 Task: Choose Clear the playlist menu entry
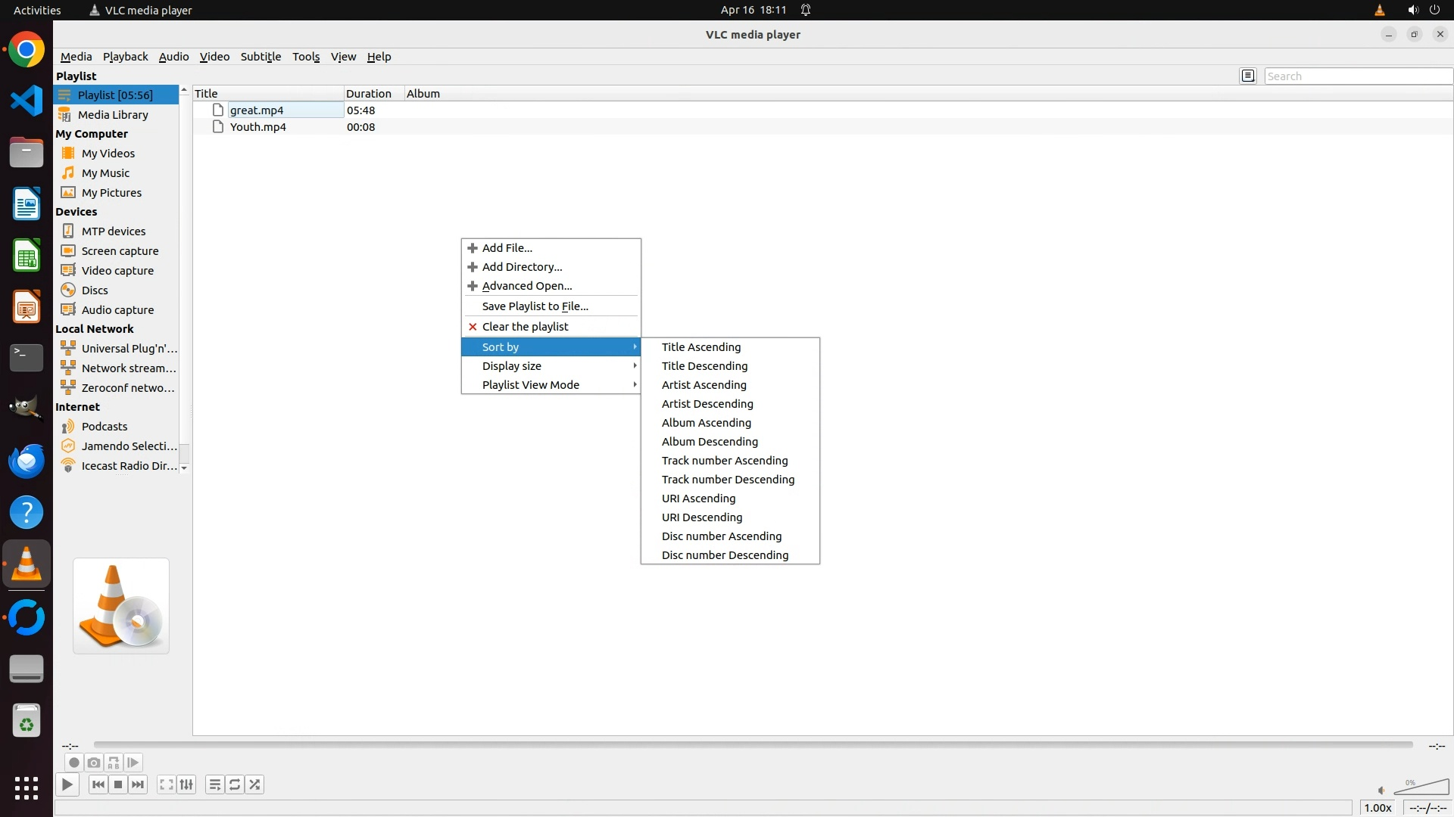click(525, 327)
